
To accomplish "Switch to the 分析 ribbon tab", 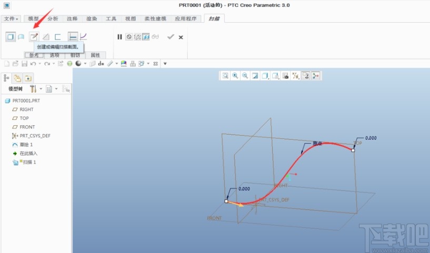I will tap(53, 18).
